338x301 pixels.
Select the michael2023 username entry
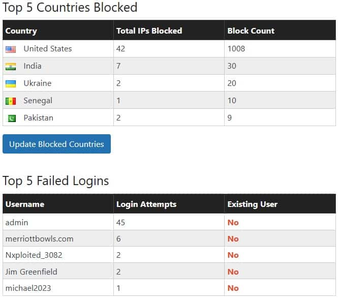coord(28,288)
